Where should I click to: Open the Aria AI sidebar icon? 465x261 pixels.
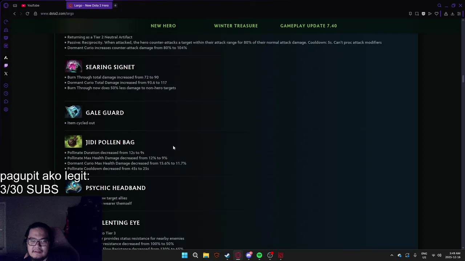pyautogui.click(x=6, y=58)
